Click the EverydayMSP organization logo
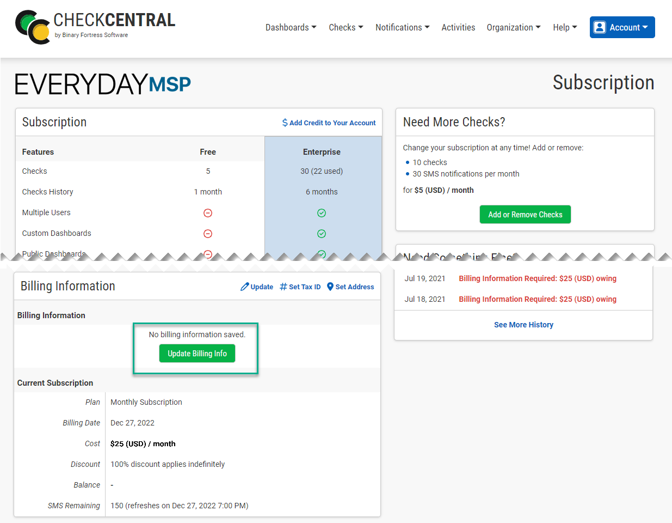The height and width of the screenshot is (523, 672). [103, 84]
